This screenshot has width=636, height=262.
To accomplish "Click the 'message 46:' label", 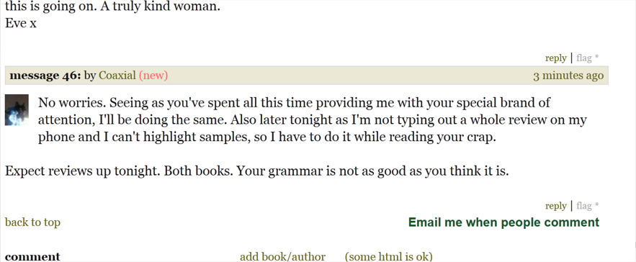I will pyautogui.click(x=45, y=76).
